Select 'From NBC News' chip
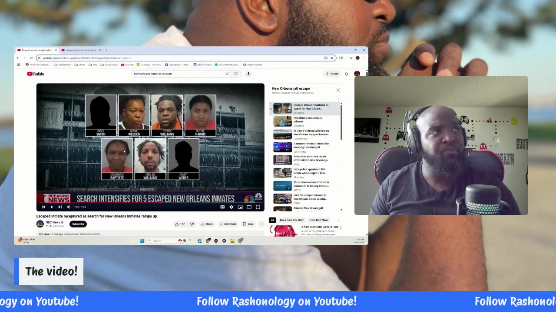Image resolution: width=556 pixels, height=312 pixels. click(319, 220)
